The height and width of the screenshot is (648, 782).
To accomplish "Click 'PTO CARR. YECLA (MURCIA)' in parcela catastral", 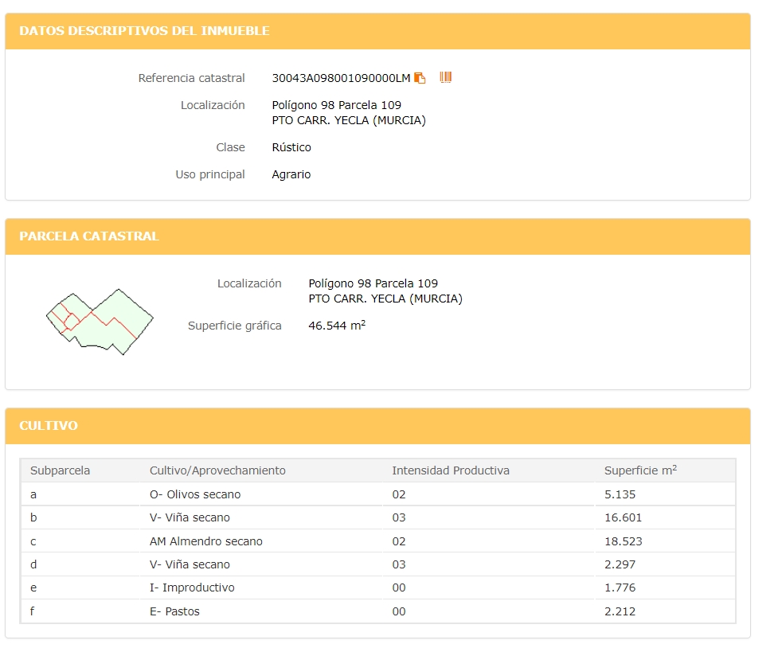I will coord(385,299).
